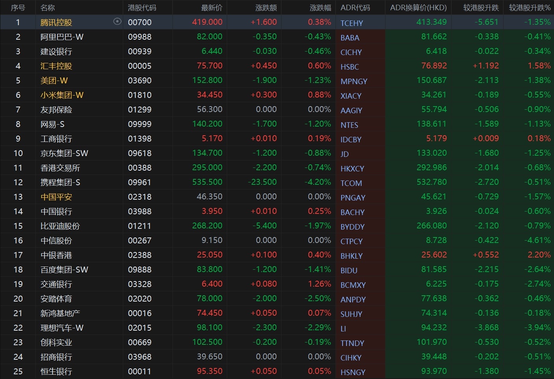Viewport: 554px width, 379px height.
Task: Select ADR code TCOM
Action: (x=351, y=183)
